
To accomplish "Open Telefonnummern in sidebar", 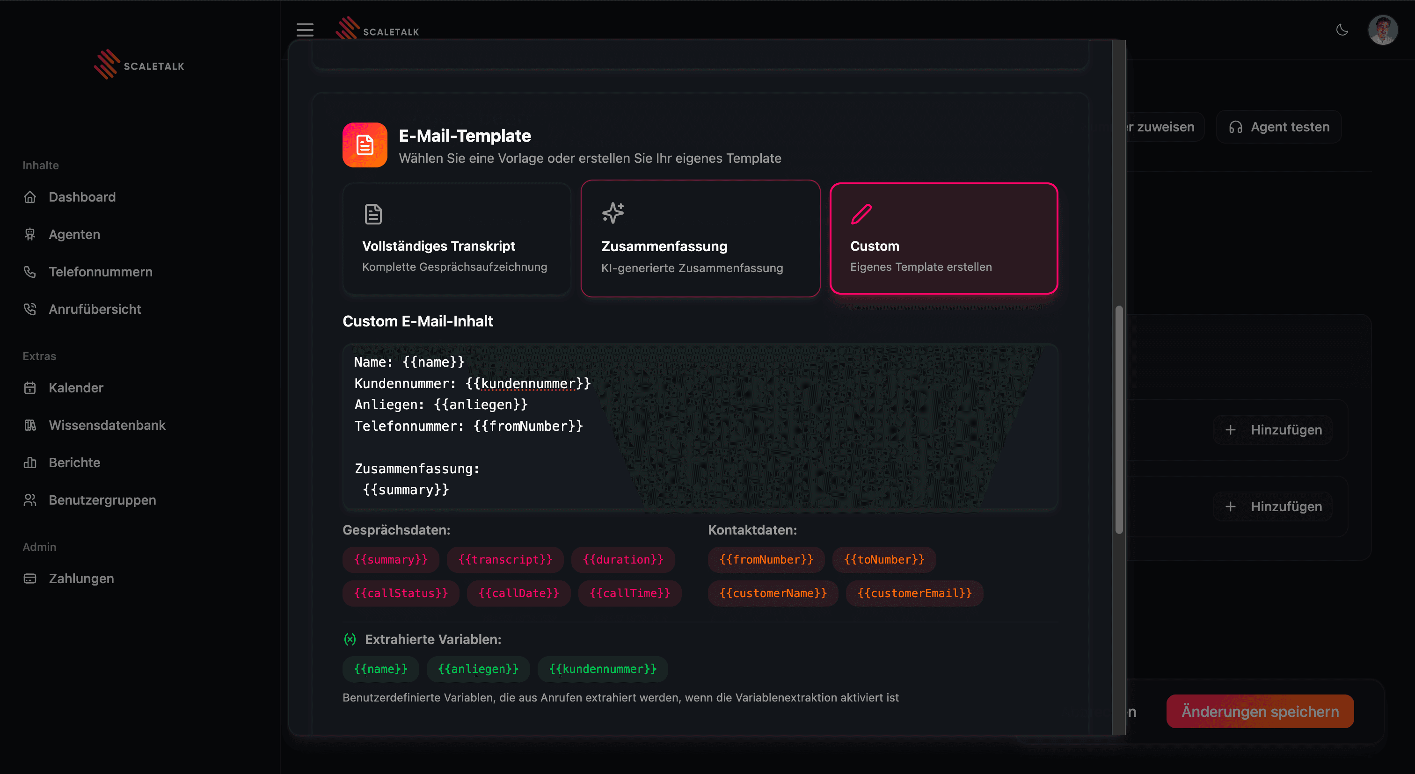I will (100, 272).
